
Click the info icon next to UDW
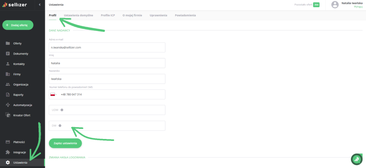tap(62, 110)
